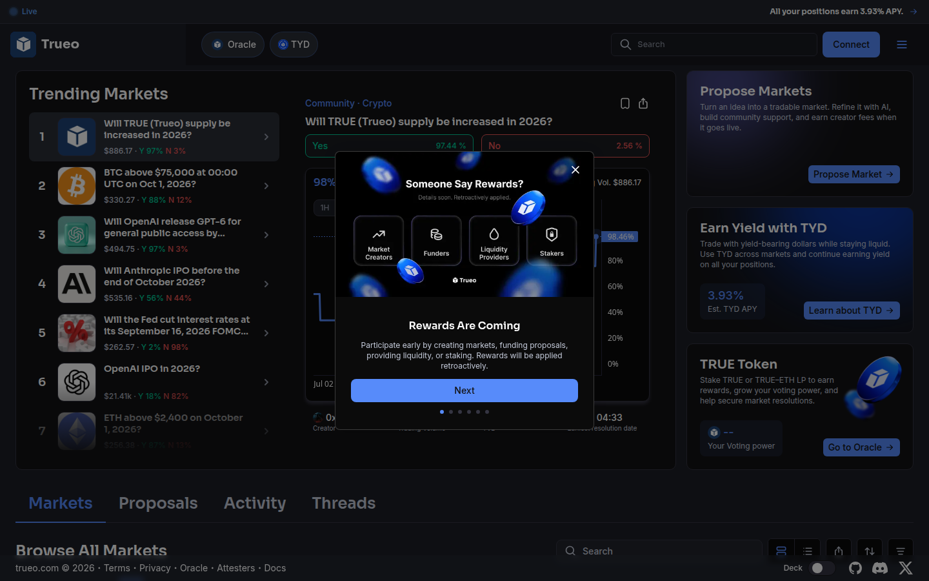Jump to the last rewards popup page dot
Image resolution: width=929 pixels, height=581 pixels.
(487, 412)
